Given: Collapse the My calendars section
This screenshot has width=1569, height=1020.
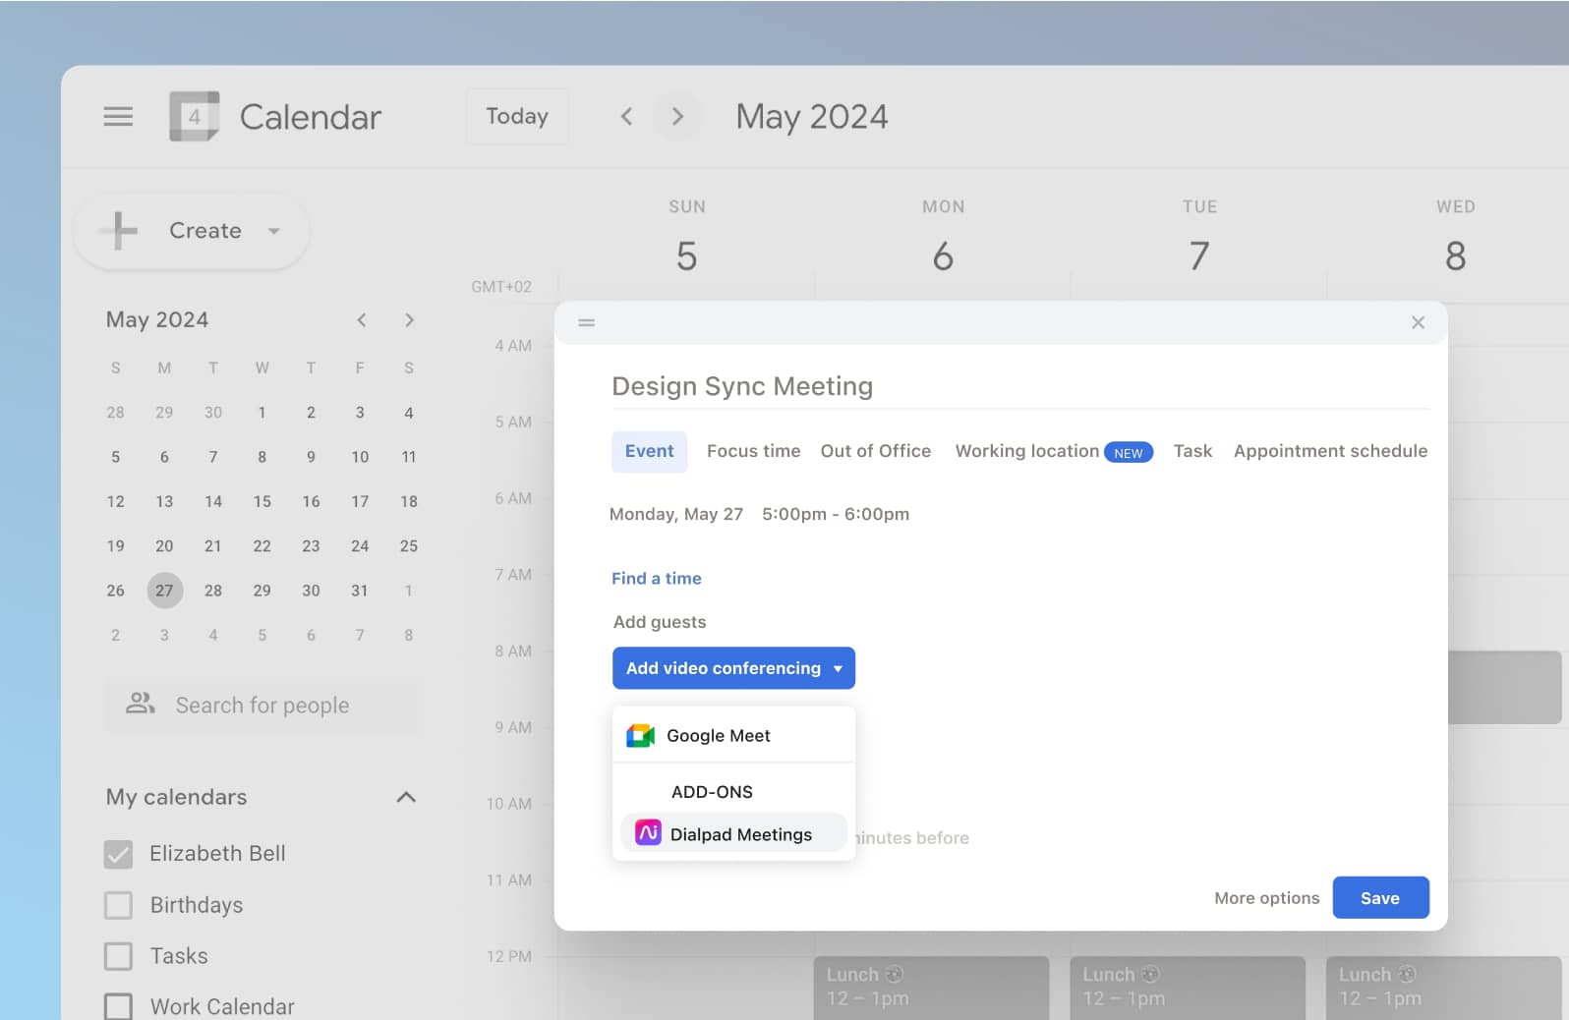Looking at the screenshot, I should 406,797.
